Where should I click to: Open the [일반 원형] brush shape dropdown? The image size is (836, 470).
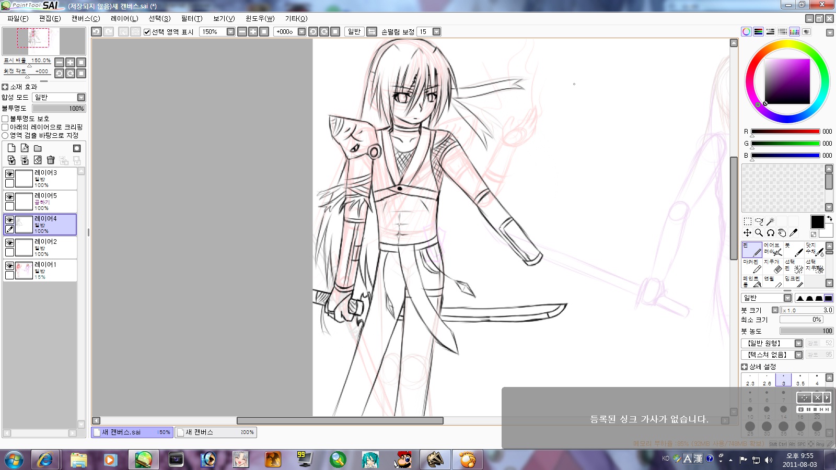pos(798,343)
